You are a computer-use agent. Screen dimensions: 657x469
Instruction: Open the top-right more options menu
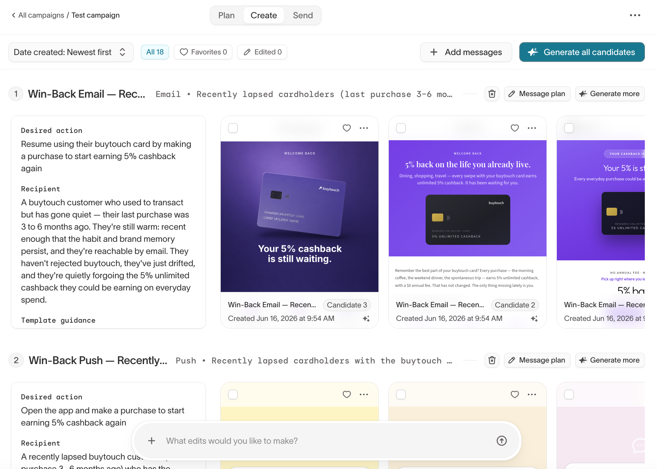pos(635,15)
